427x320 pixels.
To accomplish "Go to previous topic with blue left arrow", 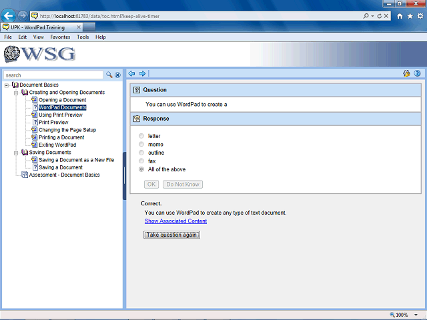I will tap(132, 73).
